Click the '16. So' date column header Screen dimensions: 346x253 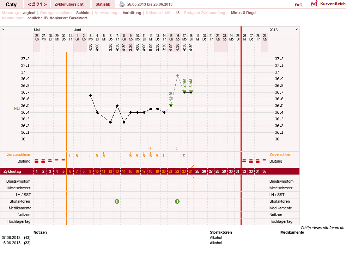[x=178, y=37]
